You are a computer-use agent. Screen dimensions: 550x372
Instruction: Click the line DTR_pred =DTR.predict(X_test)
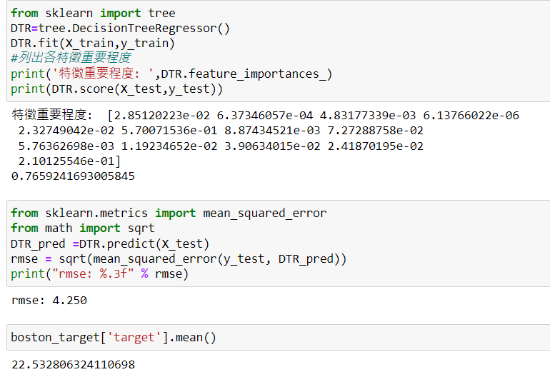pyautogui.click(x=110, y=243)
